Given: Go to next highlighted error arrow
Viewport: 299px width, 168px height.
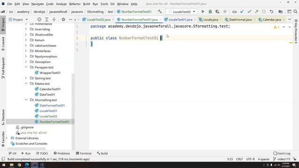Looking at the screenshot, I should click(290, 27).
